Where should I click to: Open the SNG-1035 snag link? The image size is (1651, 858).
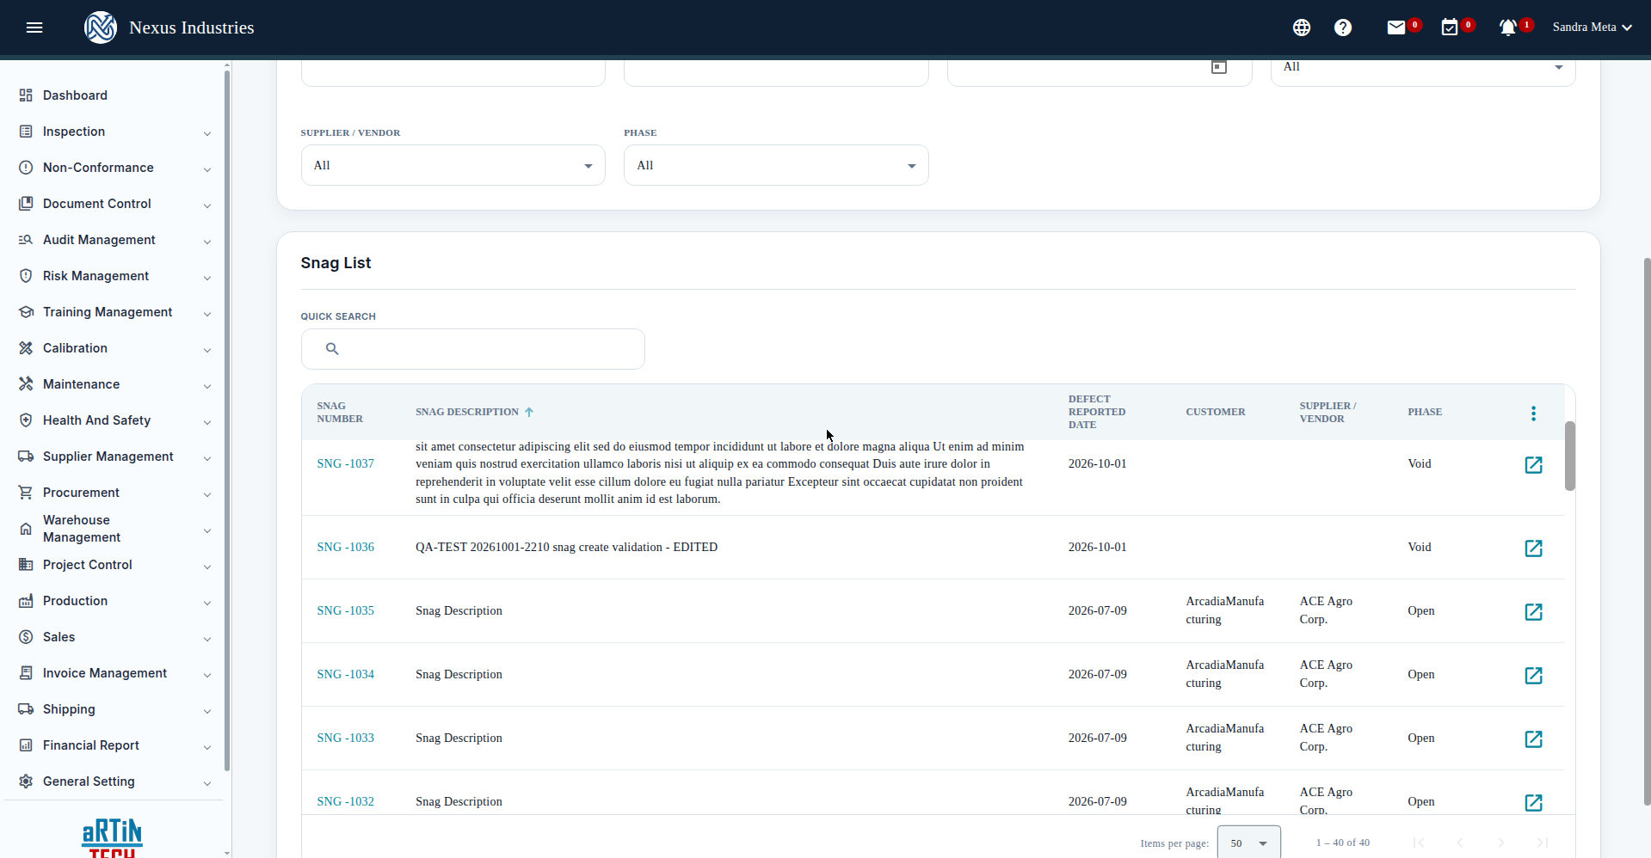click(346, 610)
